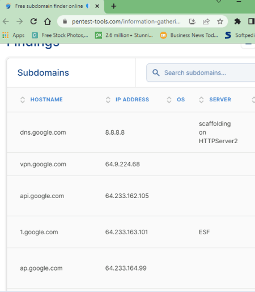Click the padlock site info icon

click(65, 22)
